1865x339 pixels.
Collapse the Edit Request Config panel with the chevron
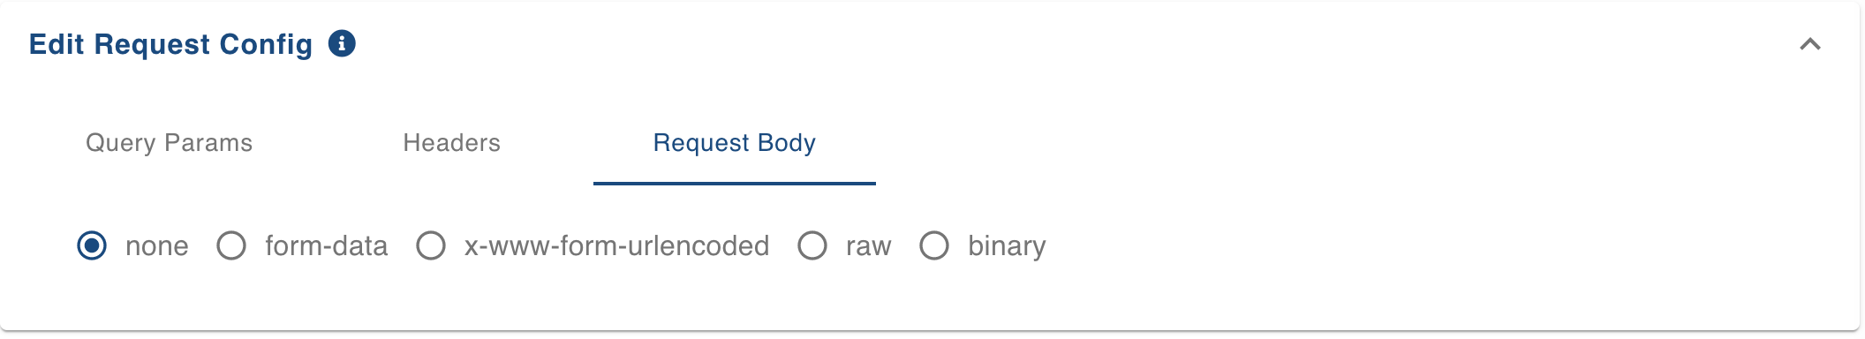[x=1810, y=44]
